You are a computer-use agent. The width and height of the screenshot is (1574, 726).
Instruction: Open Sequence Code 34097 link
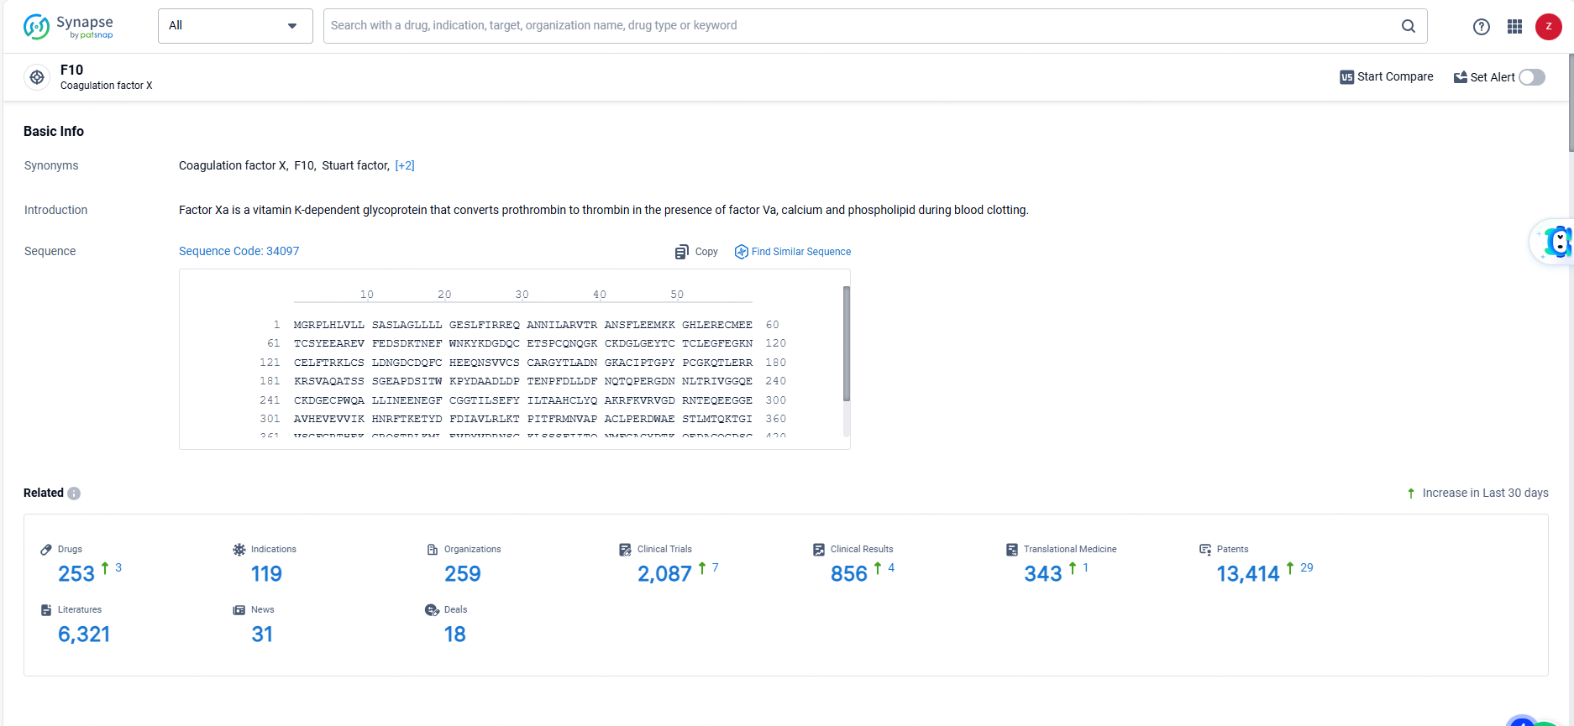tap(239, 251)
